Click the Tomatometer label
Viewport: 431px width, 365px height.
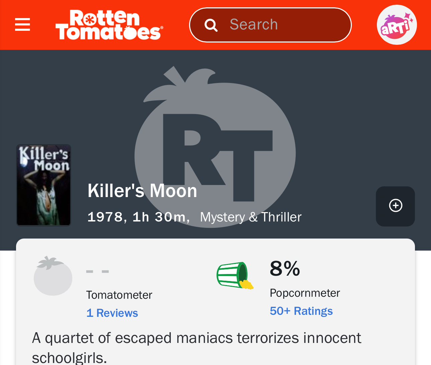pos(119,295)
